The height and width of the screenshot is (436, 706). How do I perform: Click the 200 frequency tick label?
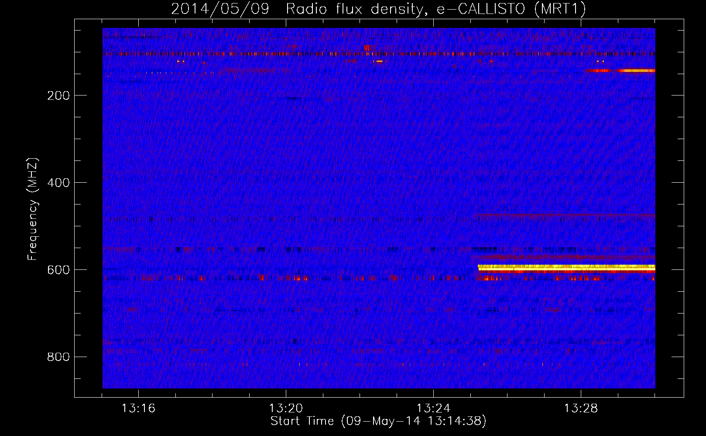tap(58, 95)
